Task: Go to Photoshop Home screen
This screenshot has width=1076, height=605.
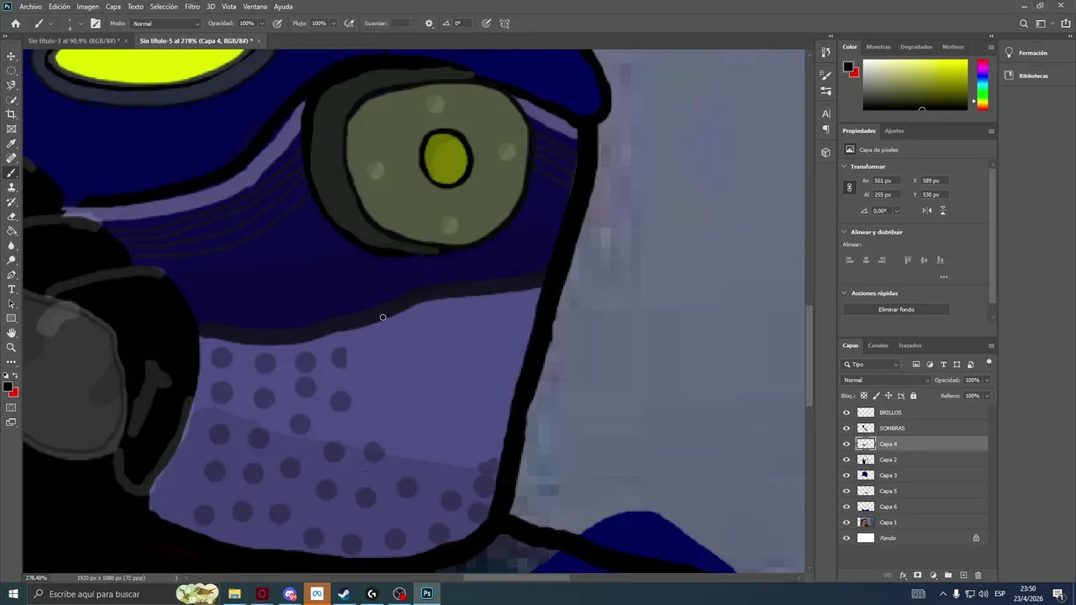Action: pyautogui.click(x=15, y=24)
